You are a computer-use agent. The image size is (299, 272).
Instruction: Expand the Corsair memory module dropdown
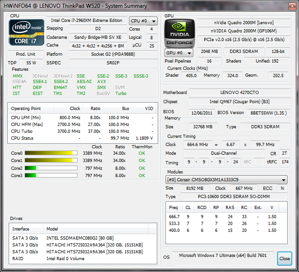coord(227,180)
